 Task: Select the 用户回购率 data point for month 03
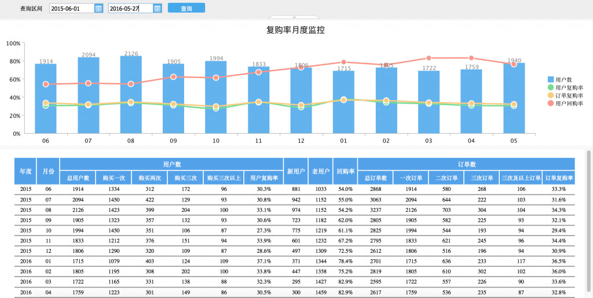pos(429,58)
